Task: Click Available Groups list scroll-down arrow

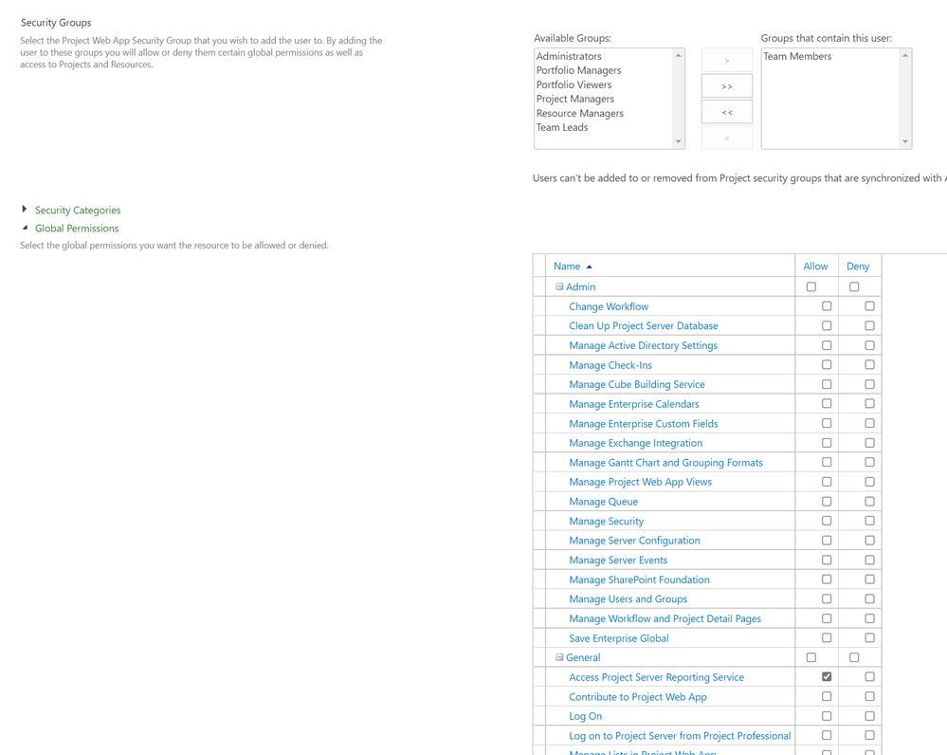Action: [x=678, y=142]
